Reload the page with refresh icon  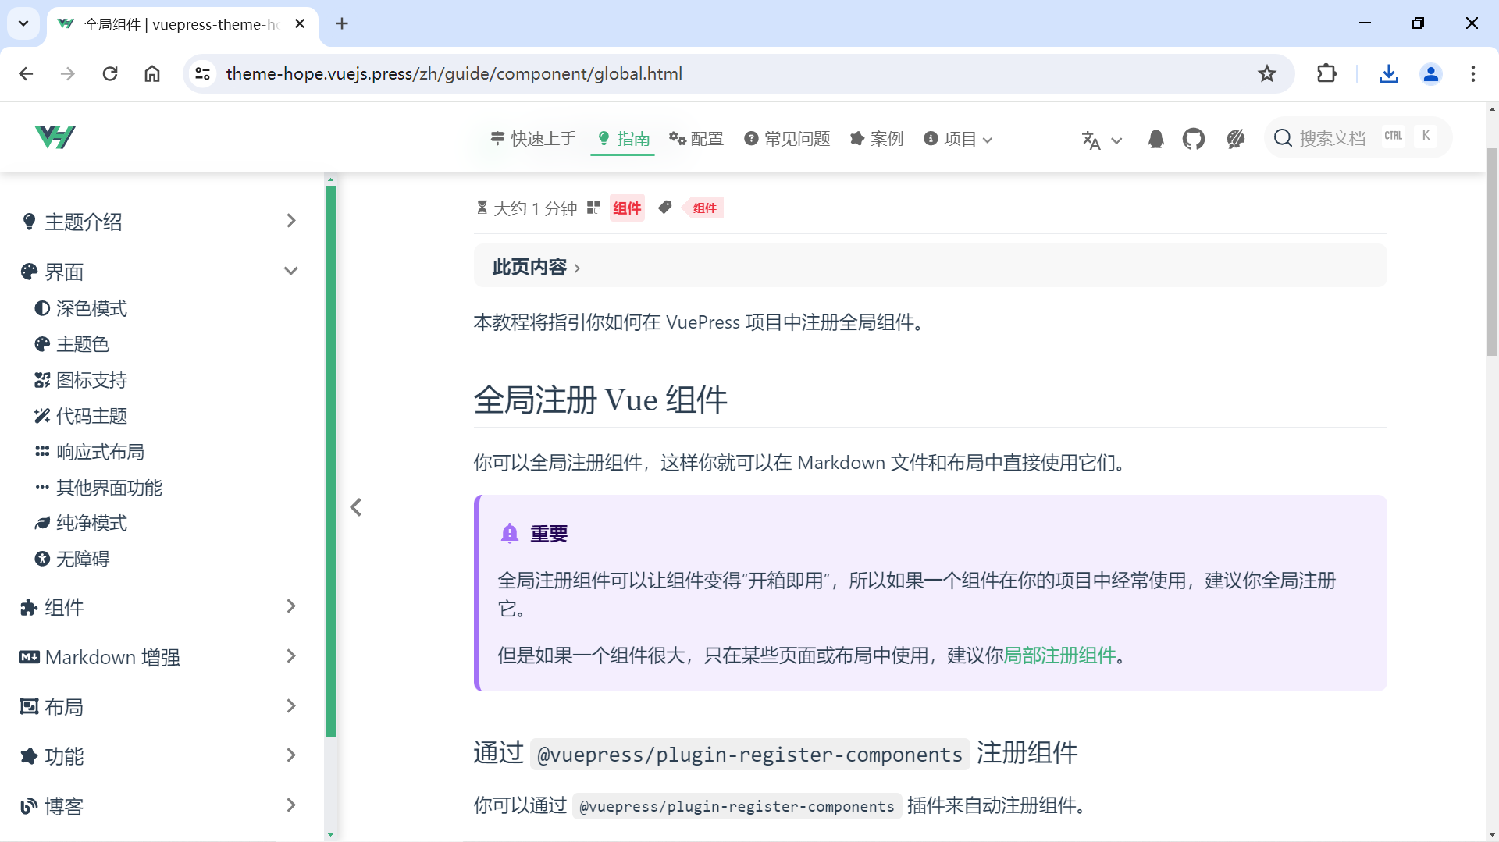(x=110, y=73)
